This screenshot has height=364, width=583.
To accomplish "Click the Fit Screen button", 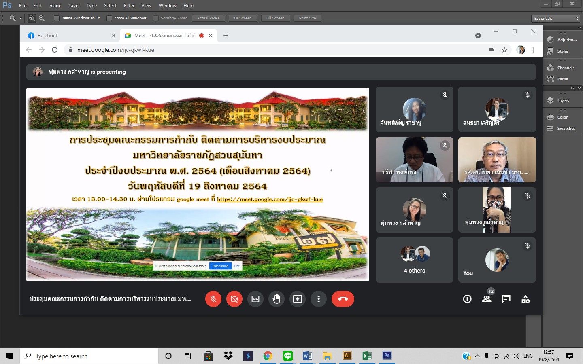I will (x=243, y=18).
